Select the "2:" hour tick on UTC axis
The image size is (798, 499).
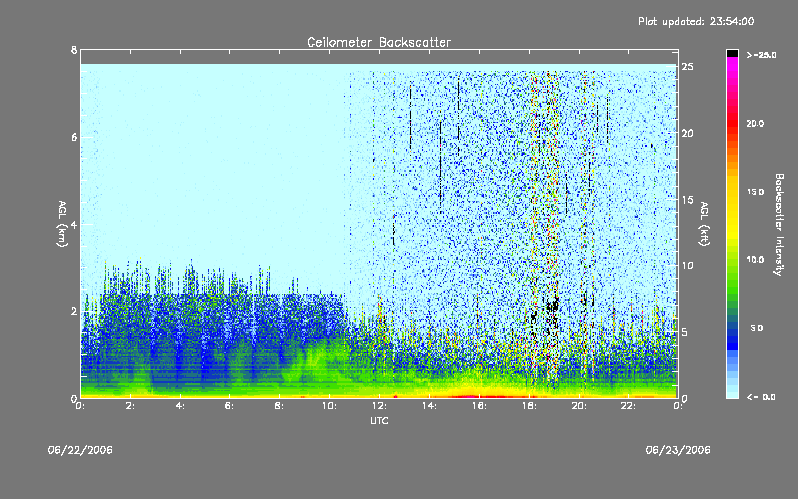click(x=130, y=406)
